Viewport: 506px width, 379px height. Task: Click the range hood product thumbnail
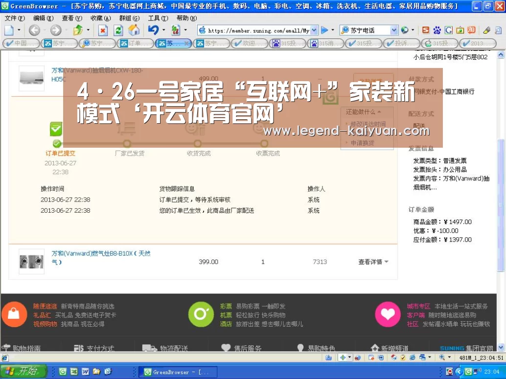(x=31, y=78)
